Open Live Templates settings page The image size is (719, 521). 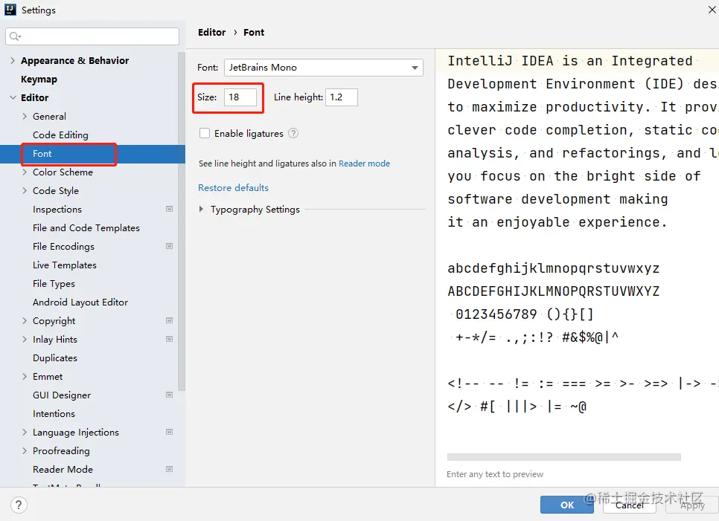(x=65, y=265)
